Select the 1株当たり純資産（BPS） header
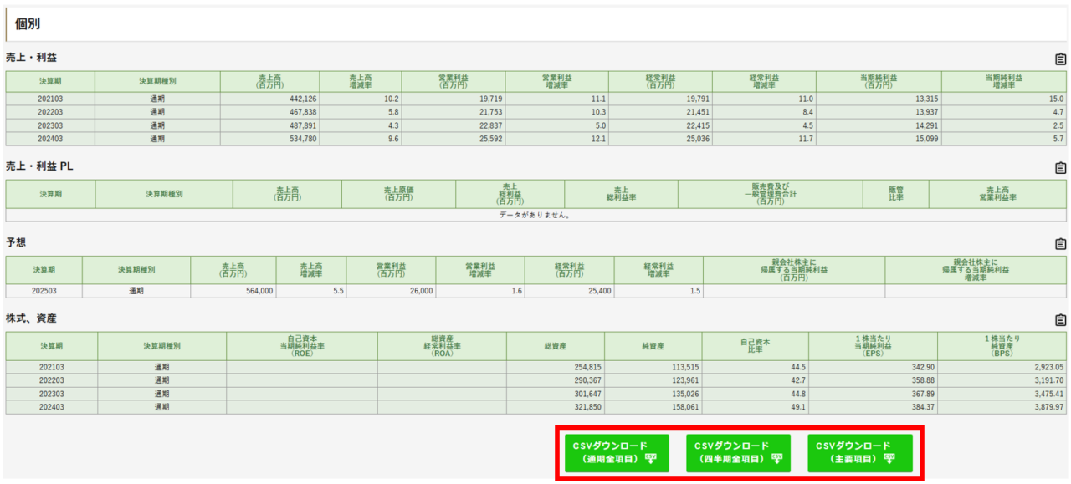Screen dimensions: 1071x484 (1002, 346)
